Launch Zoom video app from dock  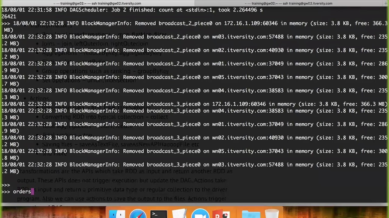point(200,213)
